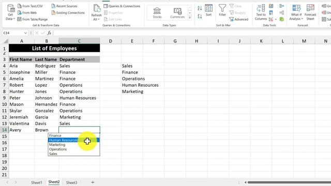
Task: Show the Queries & Connections pane
Action: [x=122, y=6]
